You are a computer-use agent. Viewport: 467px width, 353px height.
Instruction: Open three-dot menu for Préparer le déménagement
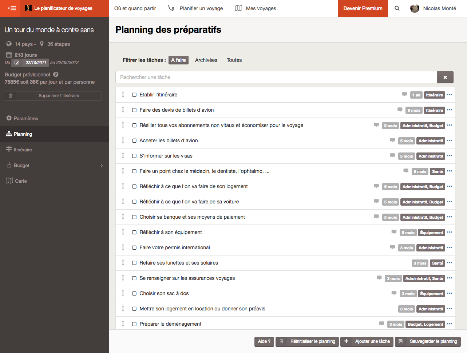(450, 324)
